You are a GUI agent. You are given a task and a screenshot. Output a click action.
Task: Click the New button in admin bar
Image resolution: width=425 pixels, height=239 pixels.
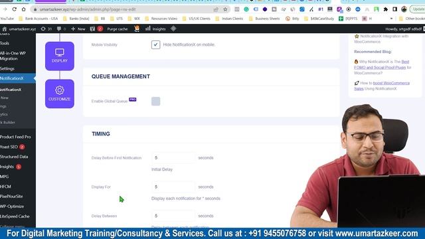pos(78,29)
